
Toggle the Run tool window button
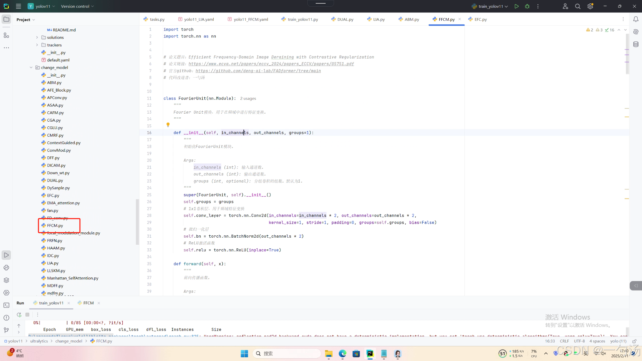(6, 255)
